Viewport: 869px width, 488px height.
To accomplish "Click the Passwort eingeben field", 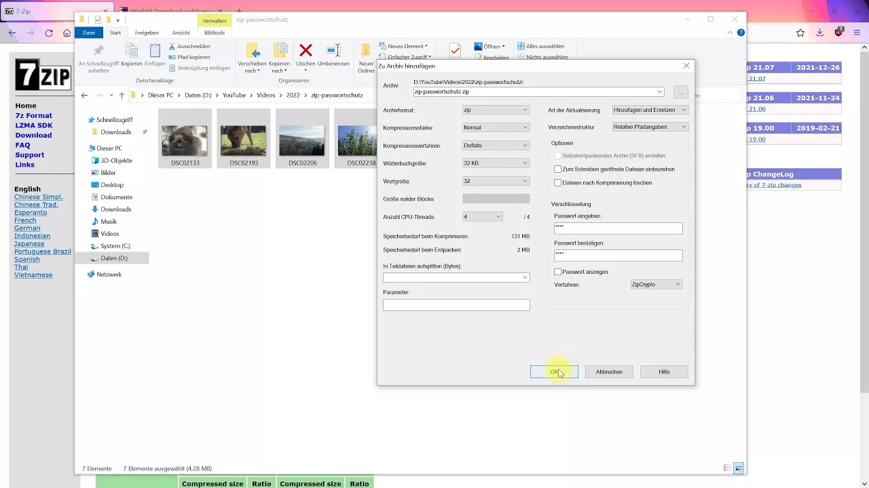I will click(x=618, y=228).
